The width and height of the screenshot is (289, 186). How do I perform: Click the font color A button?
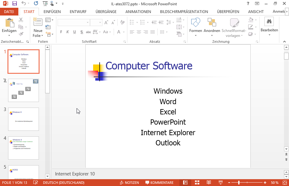coord(119,32)
